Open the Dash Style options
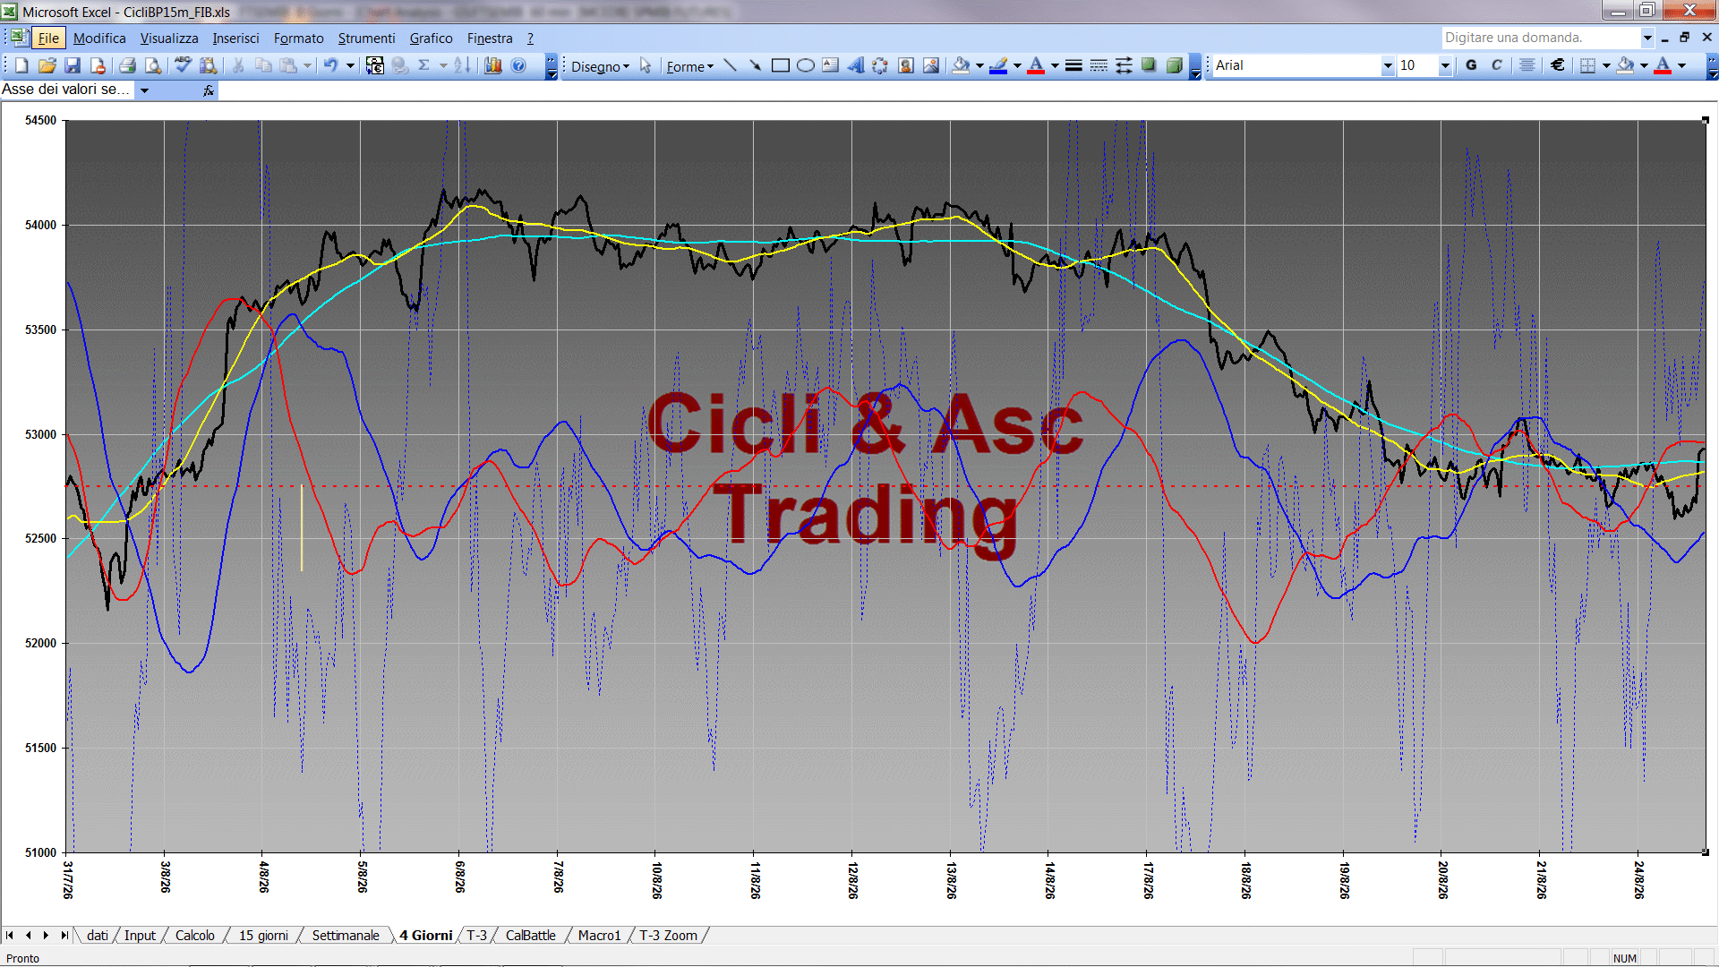 1099,65
